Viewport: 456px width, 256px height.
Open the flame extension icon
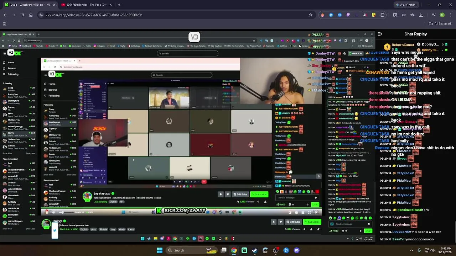pyautogui.click(x=322, y=15)
